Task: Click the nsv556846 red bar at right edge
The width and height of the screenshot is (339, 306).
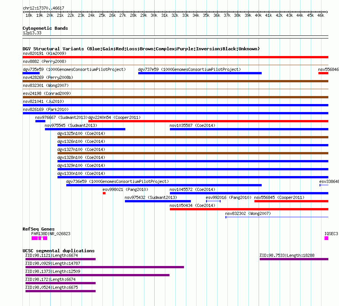Action: coord(323,73)
